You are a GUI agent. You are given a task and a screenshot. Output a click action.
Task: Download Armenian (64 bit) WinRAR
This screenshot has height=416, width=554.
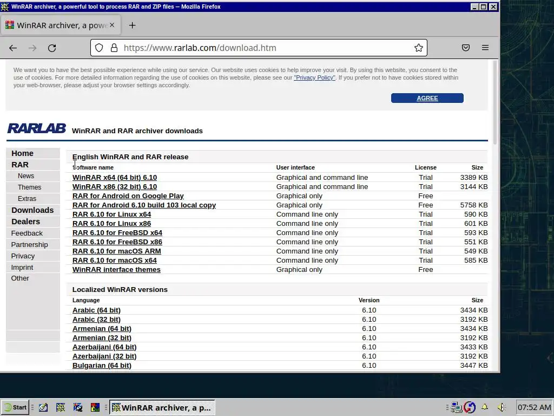click(102, 329)
